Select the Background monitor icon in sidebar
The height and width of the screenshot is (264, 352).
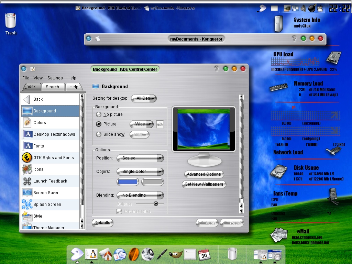point(27,111)
